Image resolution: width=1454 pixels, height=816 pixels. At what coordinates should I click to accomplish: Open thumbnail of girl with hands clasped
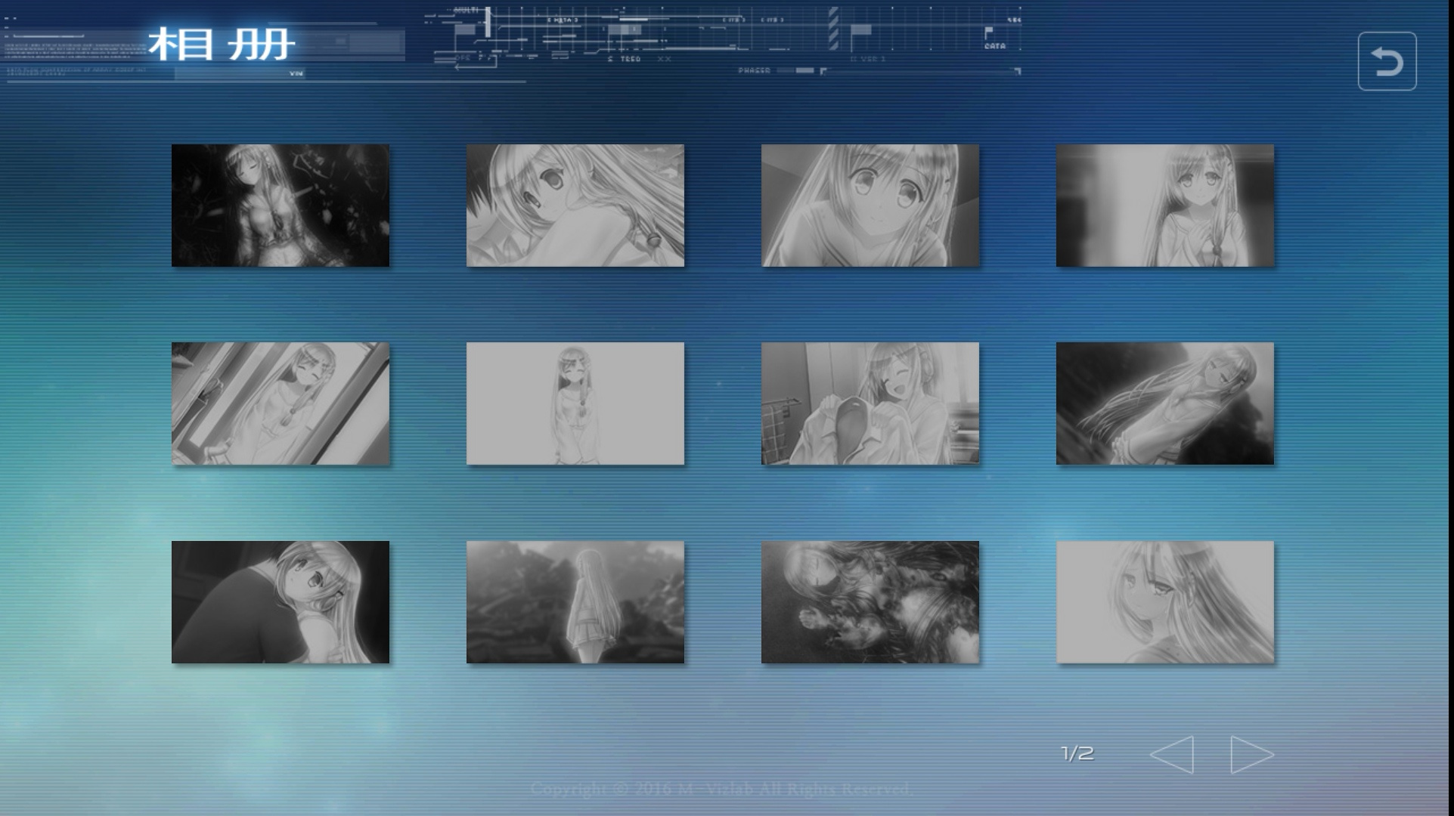(1165, 206)
